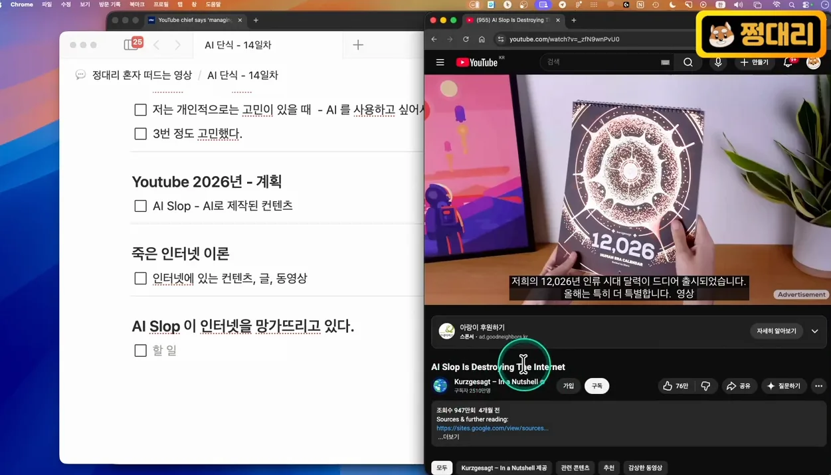Image resolution: width=831 pixels, height=475 pixels.
Task: Open the Chrome '보기' menu
Action: click(85, 5)
